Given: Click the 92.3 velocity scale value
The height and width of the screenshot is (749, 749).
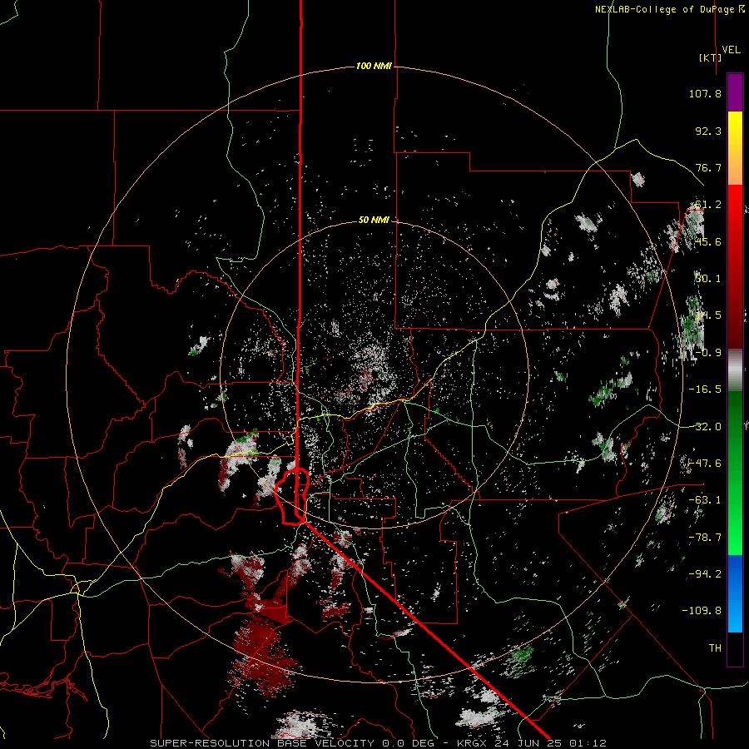Looking at the screenshot, I should tap(708, 131).
